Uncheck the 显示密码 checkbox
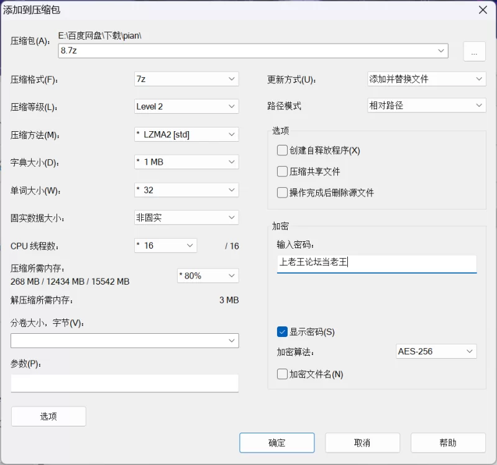This screenshot has height=465, width=497. (x=282, y=332)
